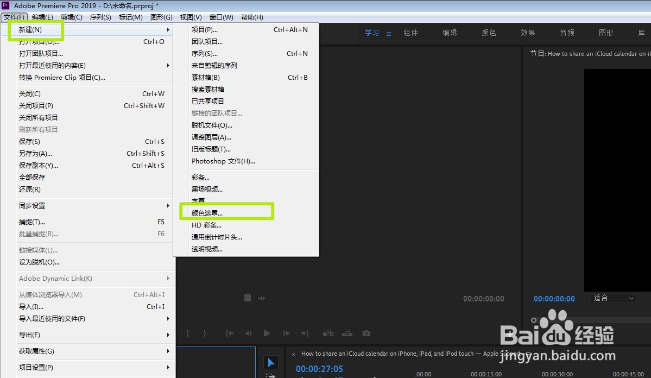The width and height of the screenshot is (651, 378).
Task: Open the 文件(F) menu
Action: [14, 17]
